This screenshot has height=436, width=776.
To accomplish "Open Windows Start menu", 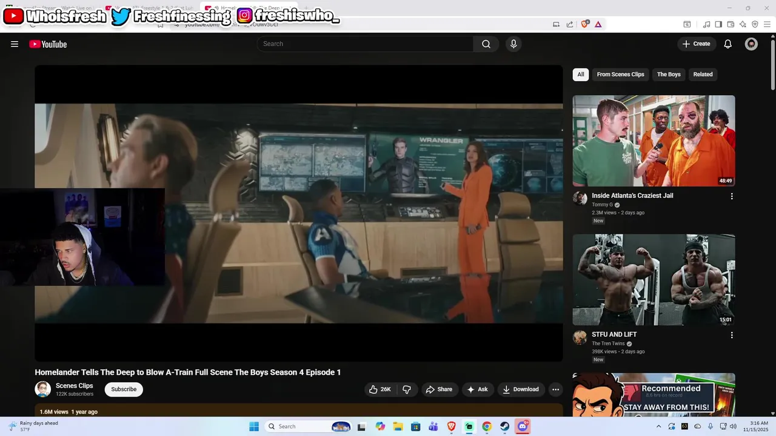I will pos(254,426).
